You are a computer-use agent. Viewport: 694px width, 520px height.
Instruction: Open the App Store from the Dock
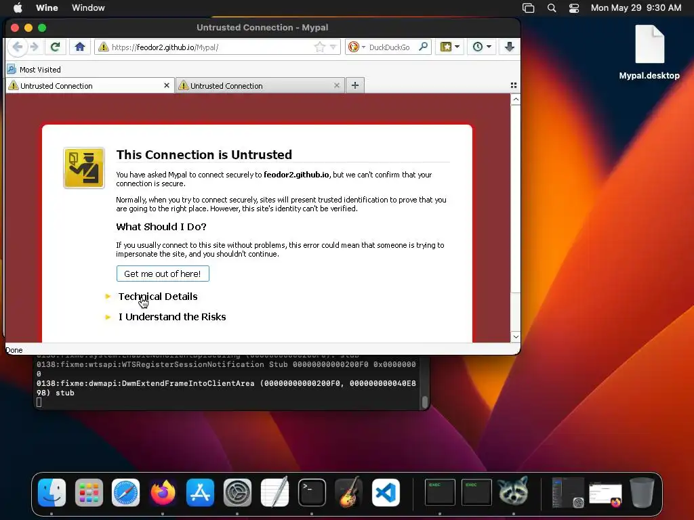point(200,492)
